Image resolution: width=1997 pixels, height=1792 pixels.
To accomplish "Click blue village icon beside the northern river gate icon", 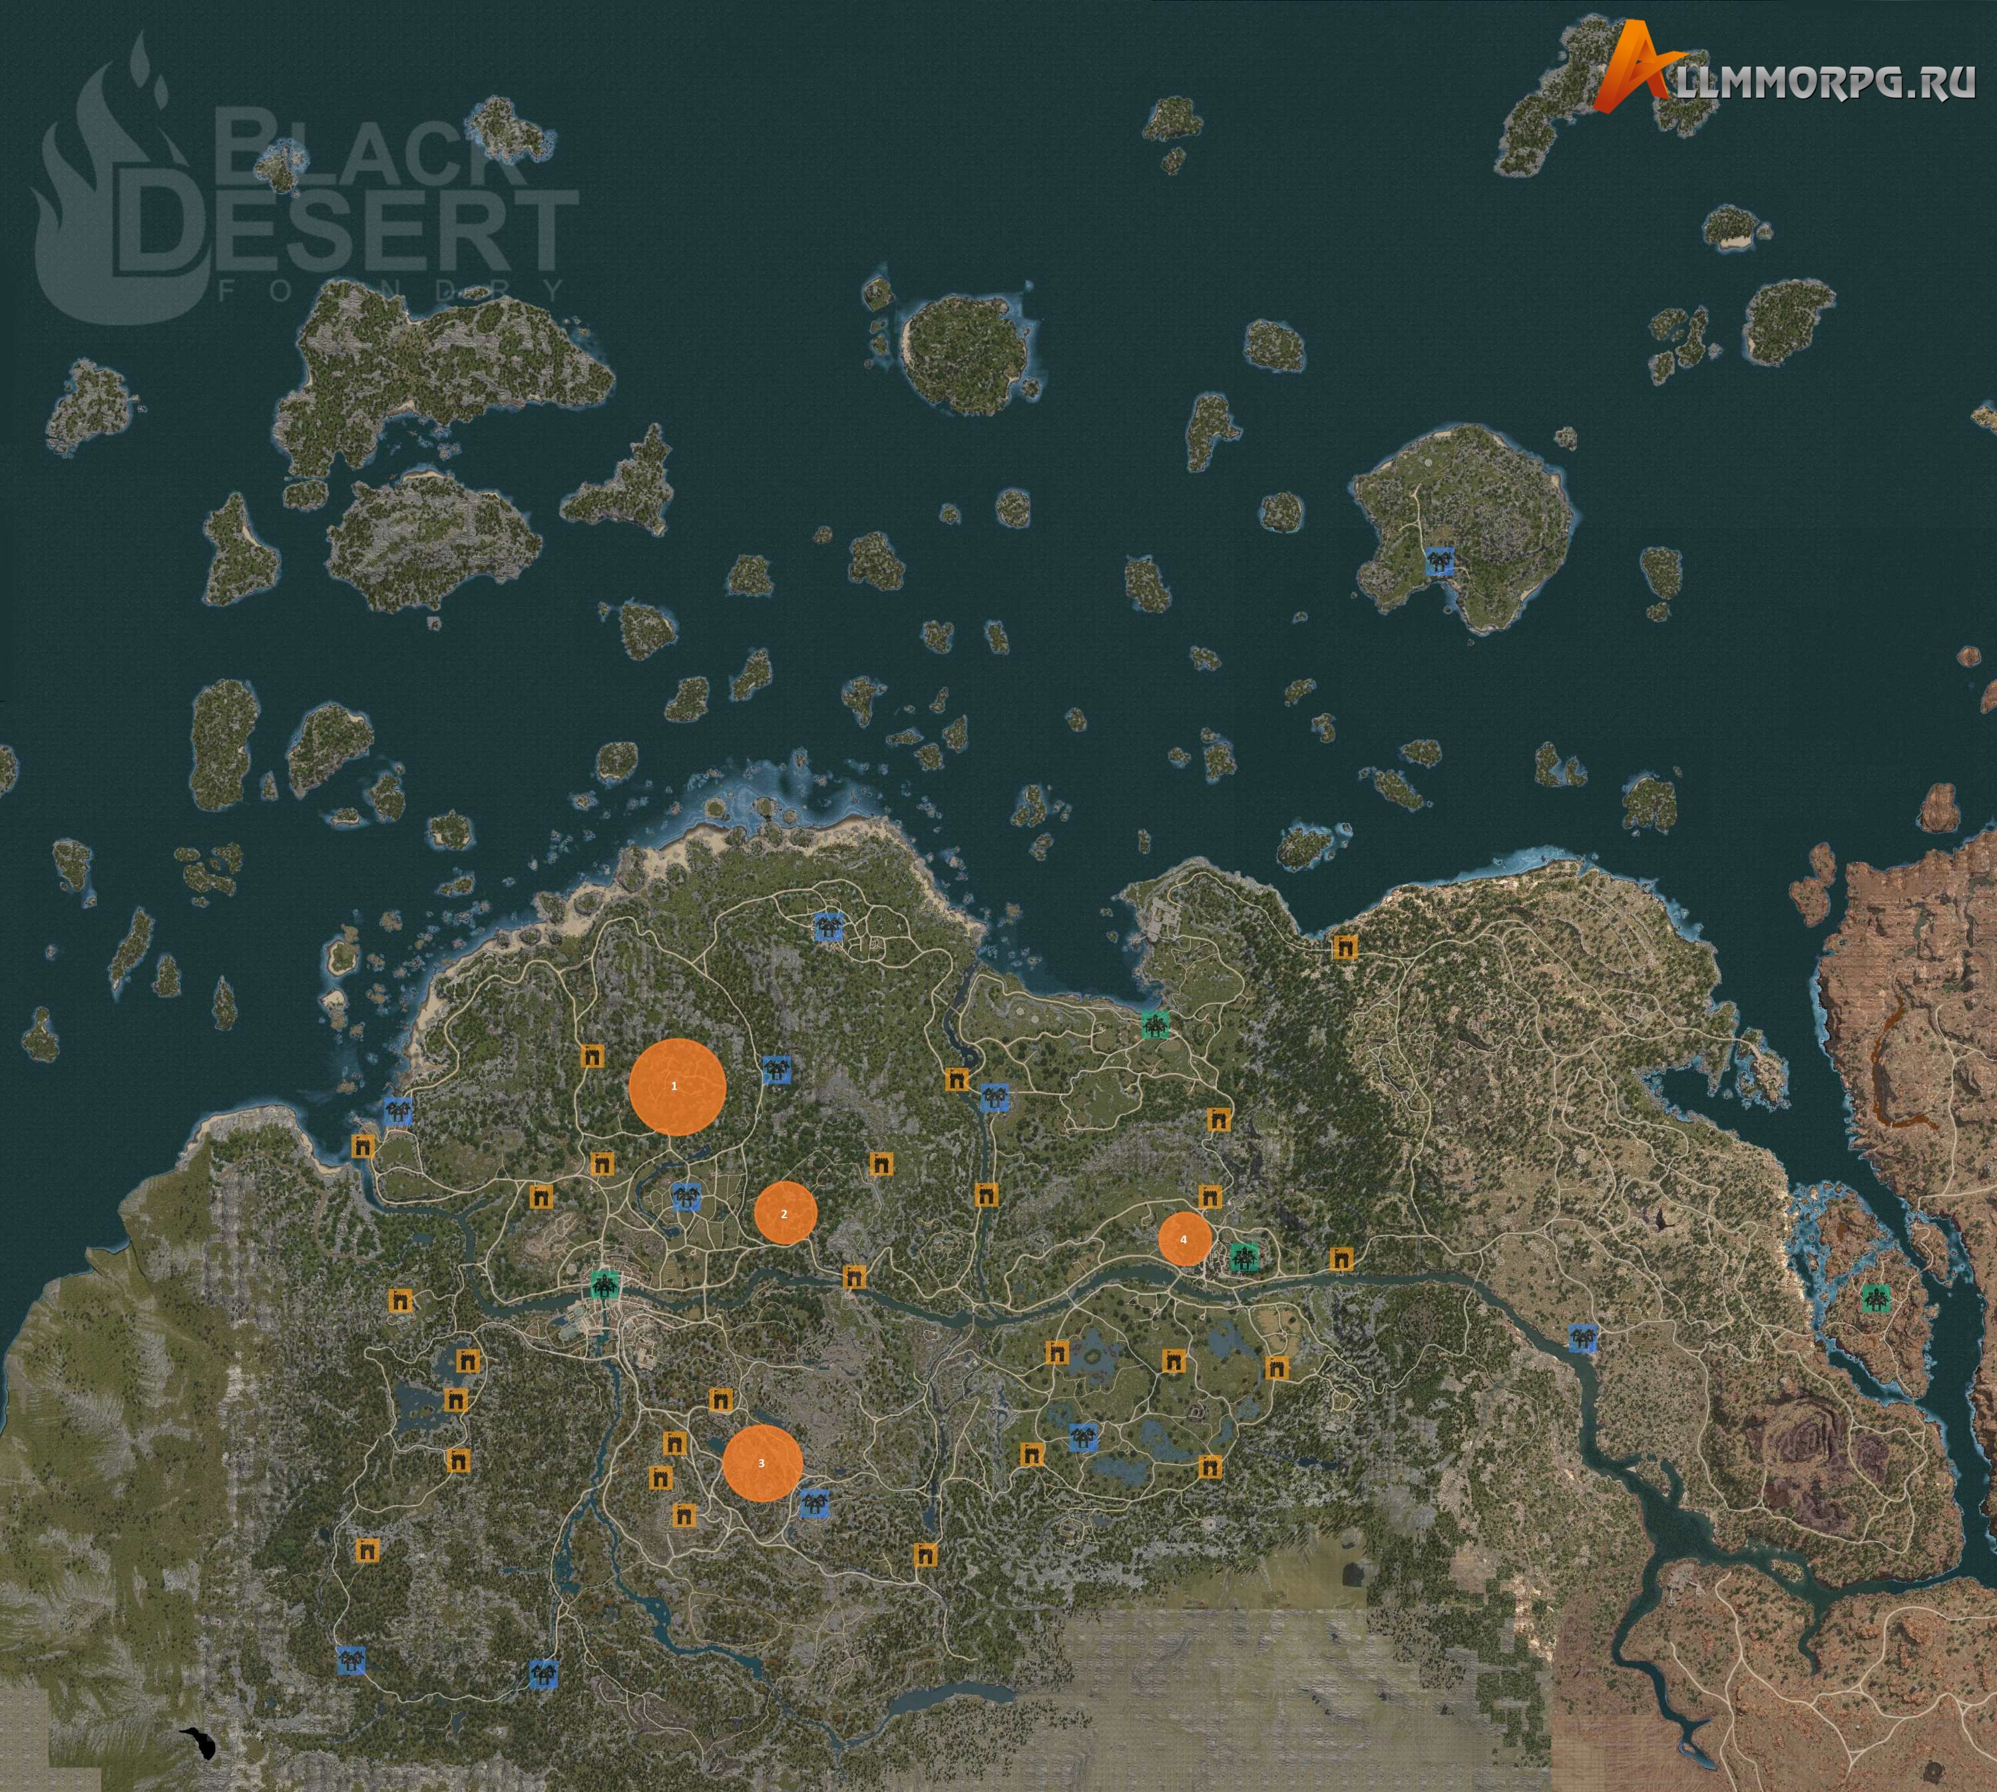I will (996, 1097).
